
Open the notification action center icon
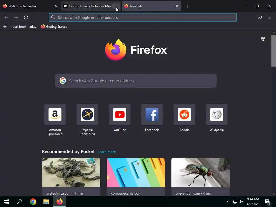[x=267, y=202]
